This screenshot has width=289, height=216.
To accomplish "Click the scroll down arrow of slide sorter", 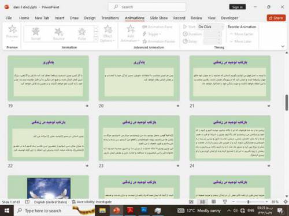I will coord(287,196).
